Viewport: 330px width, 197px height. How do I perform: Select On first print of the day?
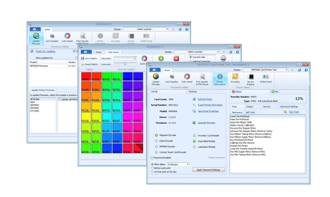tap(152, 172)
